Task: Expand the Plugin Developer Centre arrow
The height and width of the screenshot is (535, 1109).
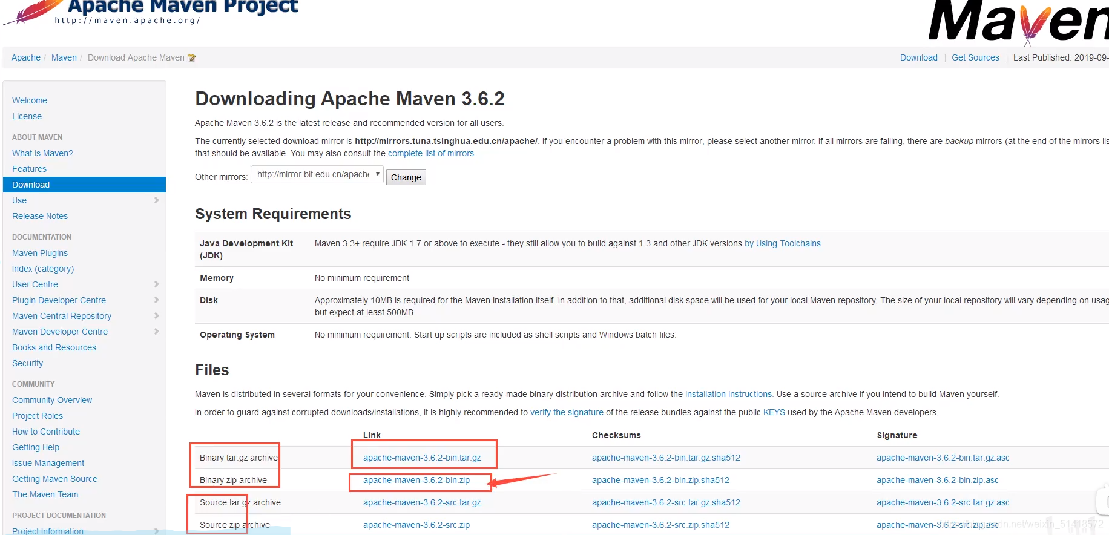Action: click(156, 300)
